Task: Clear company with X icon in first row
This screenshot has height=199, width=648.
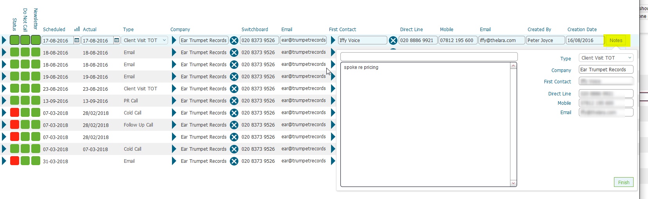Action: 234,41
